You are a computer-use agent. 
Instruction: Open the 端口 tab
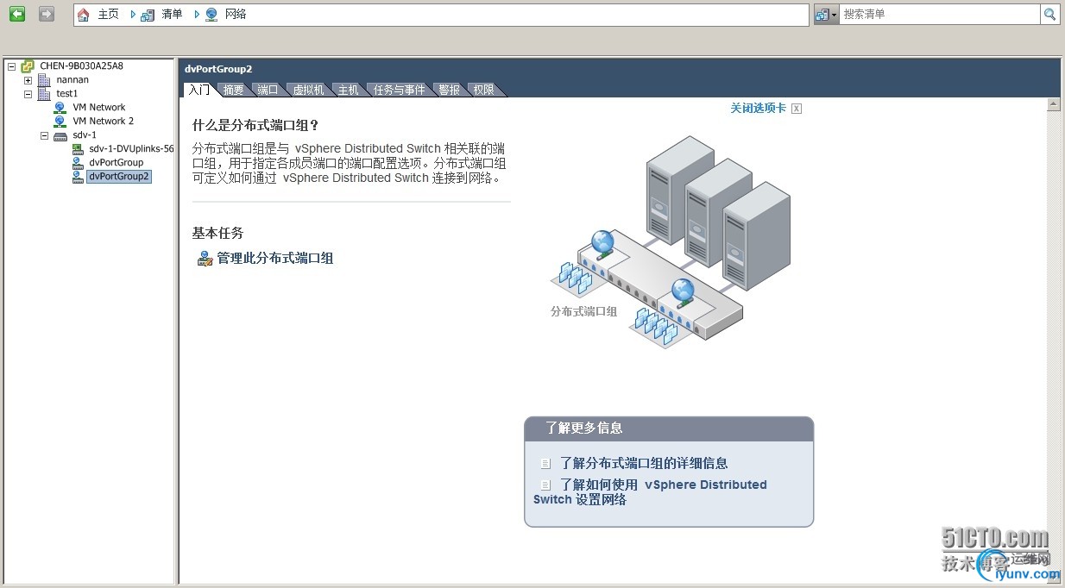pyautogui.click(x=268, y=90)
